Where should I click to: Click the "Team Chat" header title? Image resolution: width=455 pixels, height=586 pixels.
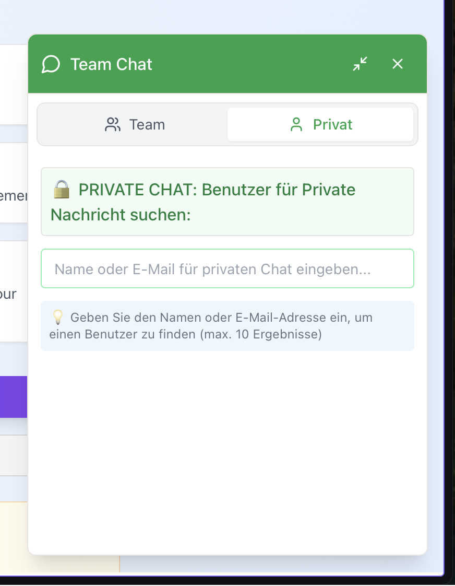click(111, 64)
